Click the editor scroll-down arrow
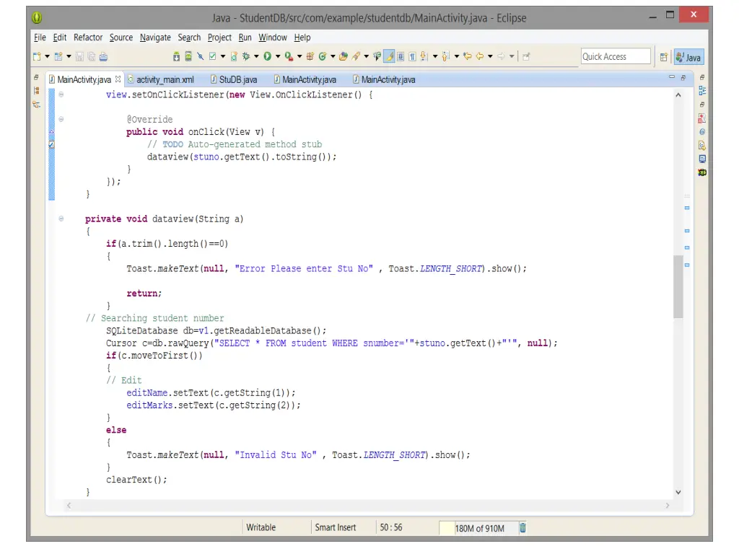This screenshot has width=739, height=554. [x=678, y=492]
